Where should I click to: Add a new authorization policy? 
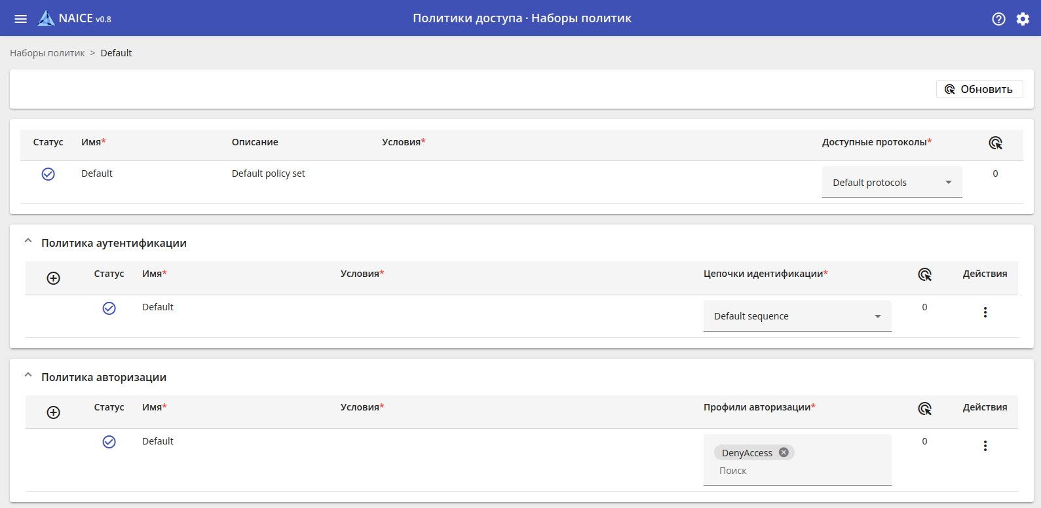[x=54, y=412]
